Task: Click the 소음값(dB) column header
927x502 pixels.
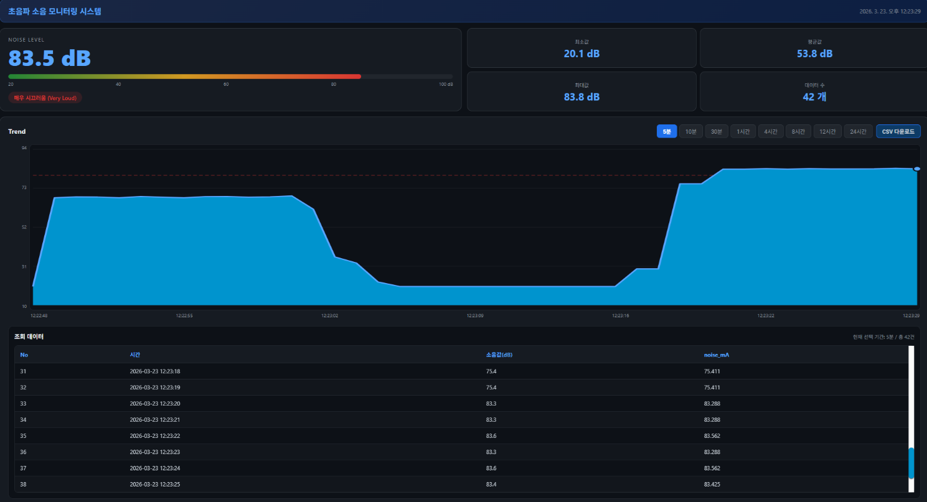Action: point(504,355)
